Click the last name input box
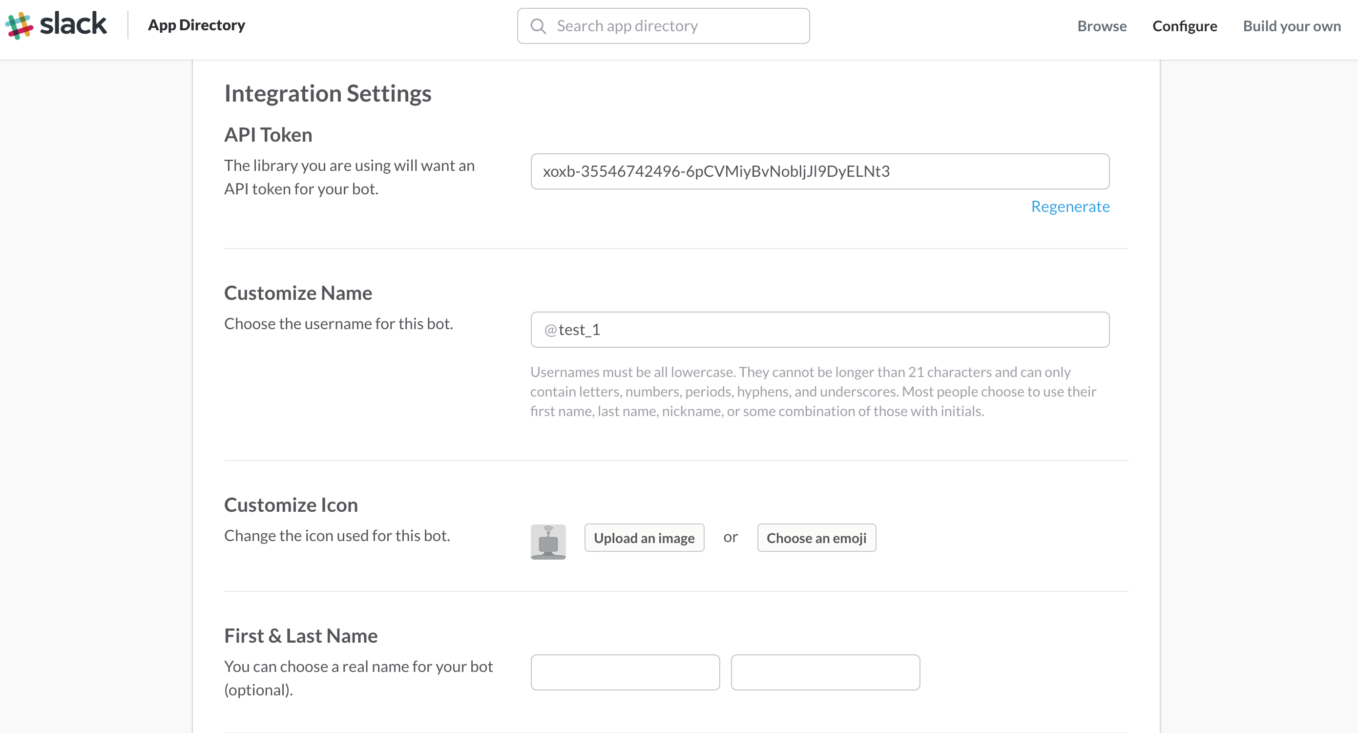The width and height of the screenshot is (1358, 733). pyautogui.click(x=825, y=672)
